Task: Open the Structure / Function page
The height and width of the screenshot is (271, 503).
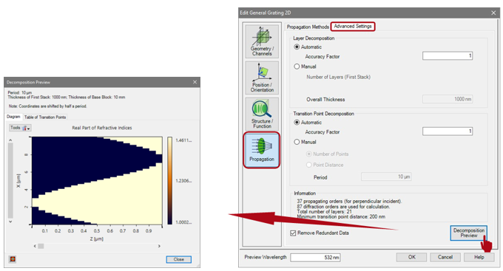Action: click(262, 114)
